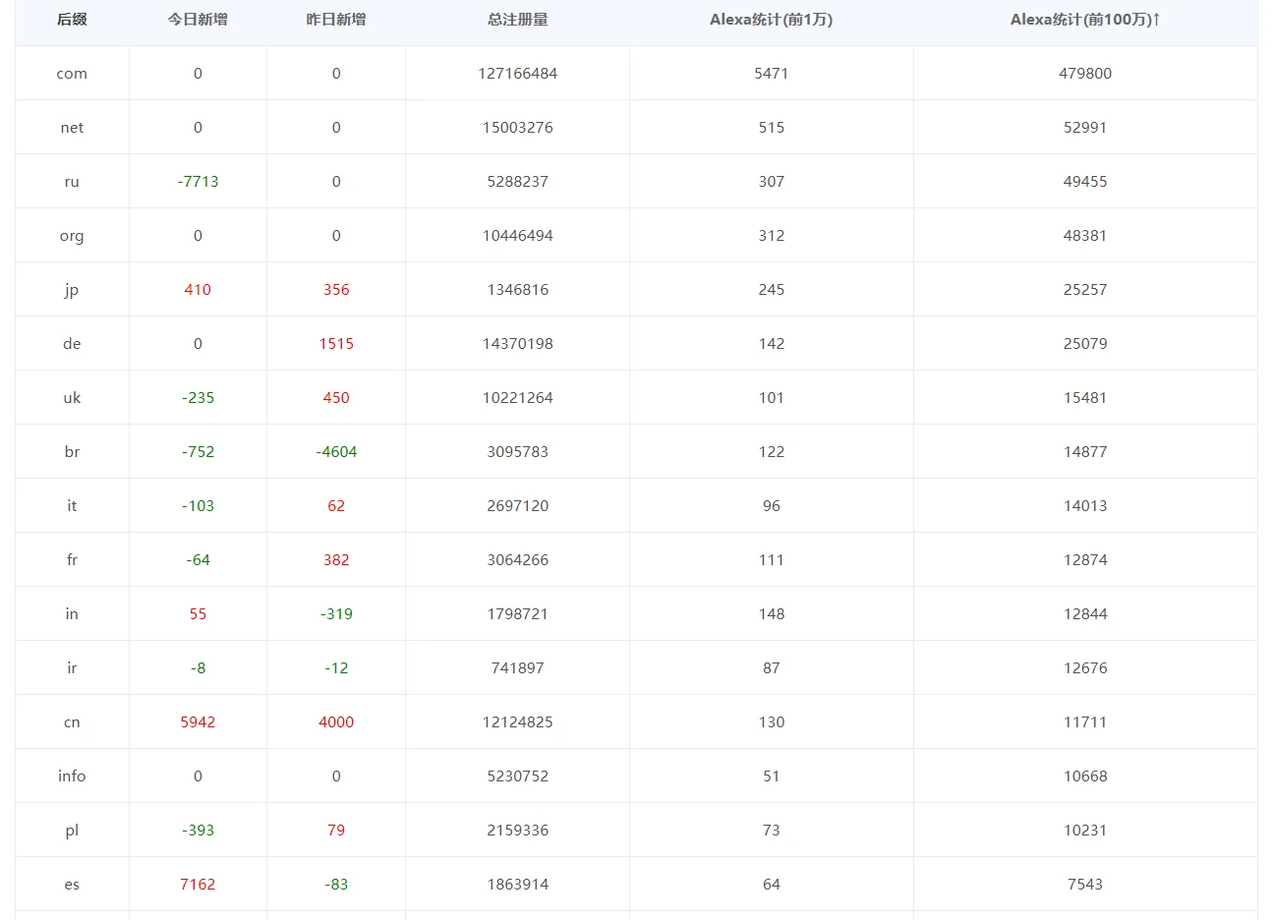Click the Alexa统计(前1万) column header
This screenshot has width=1272, height=920.
tap(771, 20)
